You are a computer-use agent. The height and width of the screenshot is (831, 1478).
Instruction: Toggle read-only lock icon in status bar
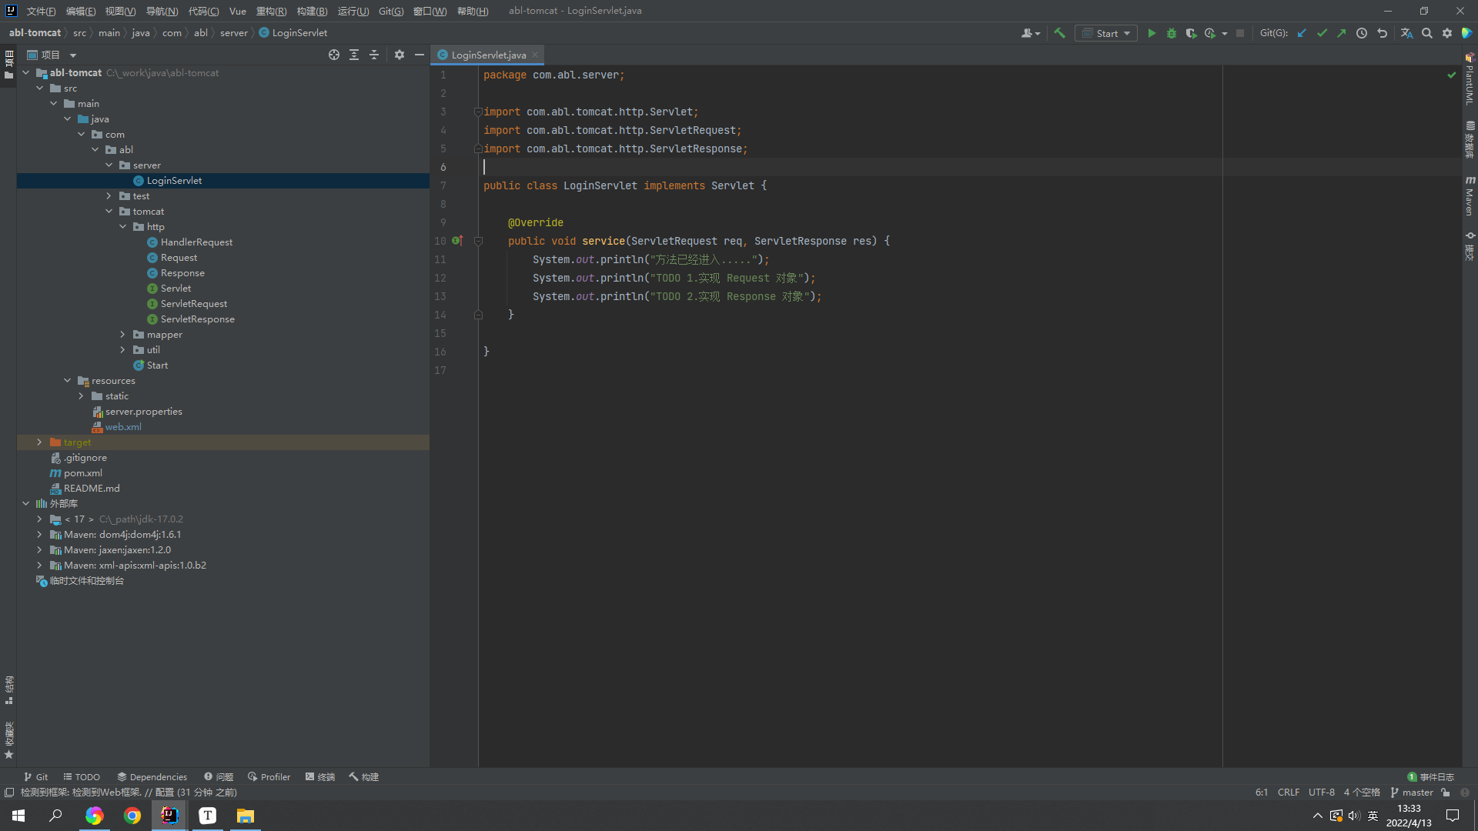coord(1446,792)
